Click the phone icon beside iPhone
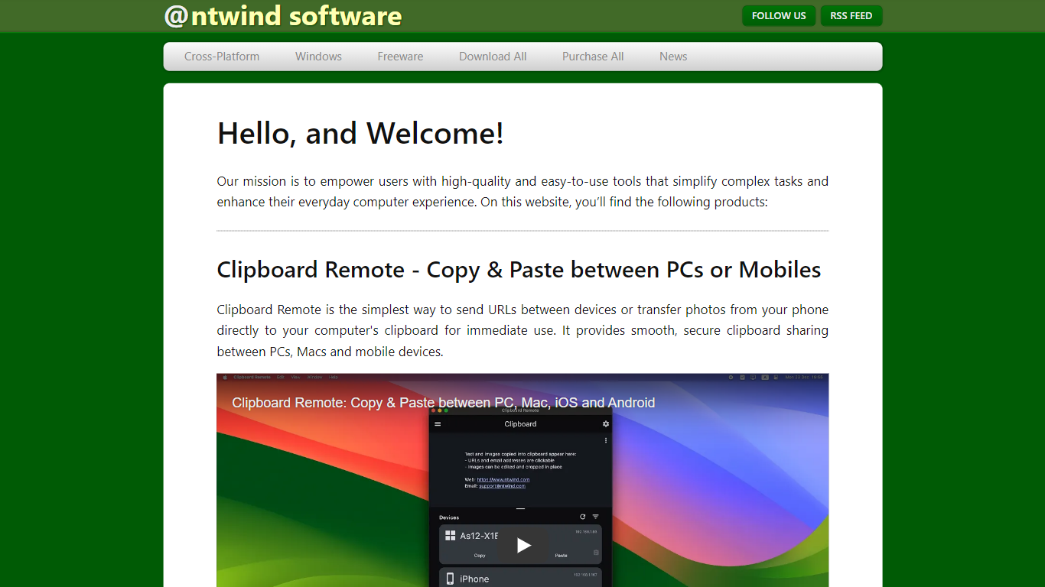 click(450, 579)
